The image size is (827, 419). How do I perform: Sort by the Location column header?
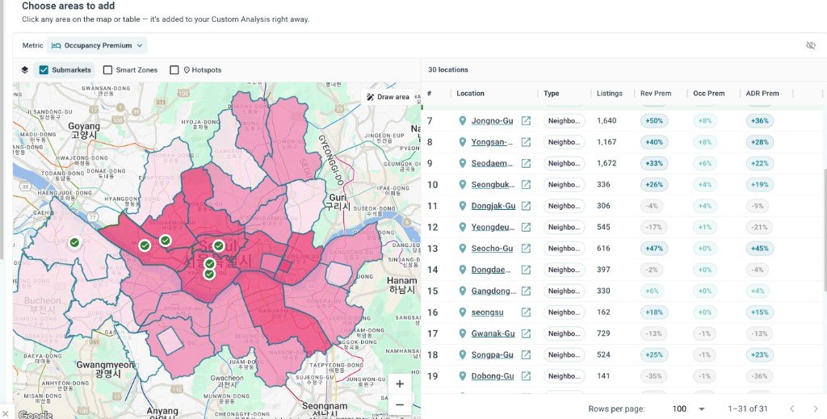point(470,94)
